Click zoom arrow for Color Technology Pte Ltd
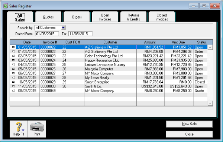 (x=13, y=56)
